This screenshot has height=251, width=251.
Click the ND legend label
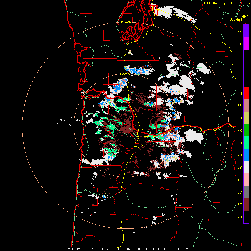[x=239, y=217]
